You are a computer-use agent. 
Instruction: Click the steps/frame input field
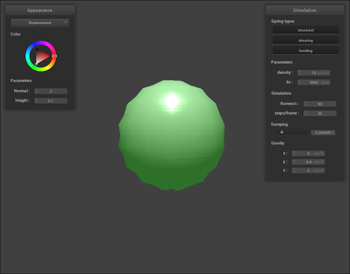pos(320,113)
